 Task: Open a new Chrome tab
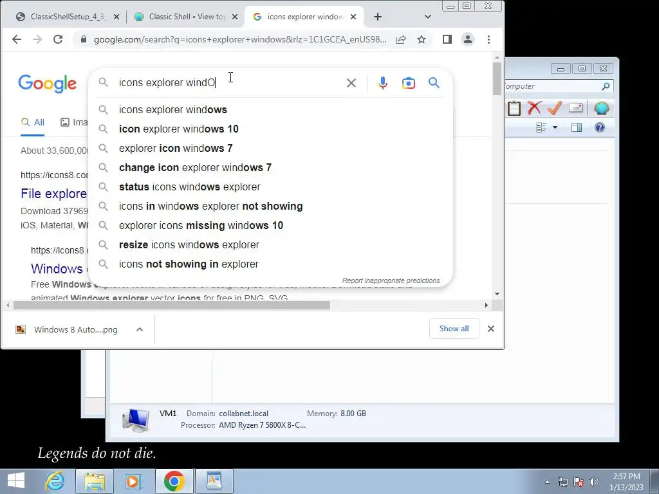pyautogui.click(x=377, y=17)
